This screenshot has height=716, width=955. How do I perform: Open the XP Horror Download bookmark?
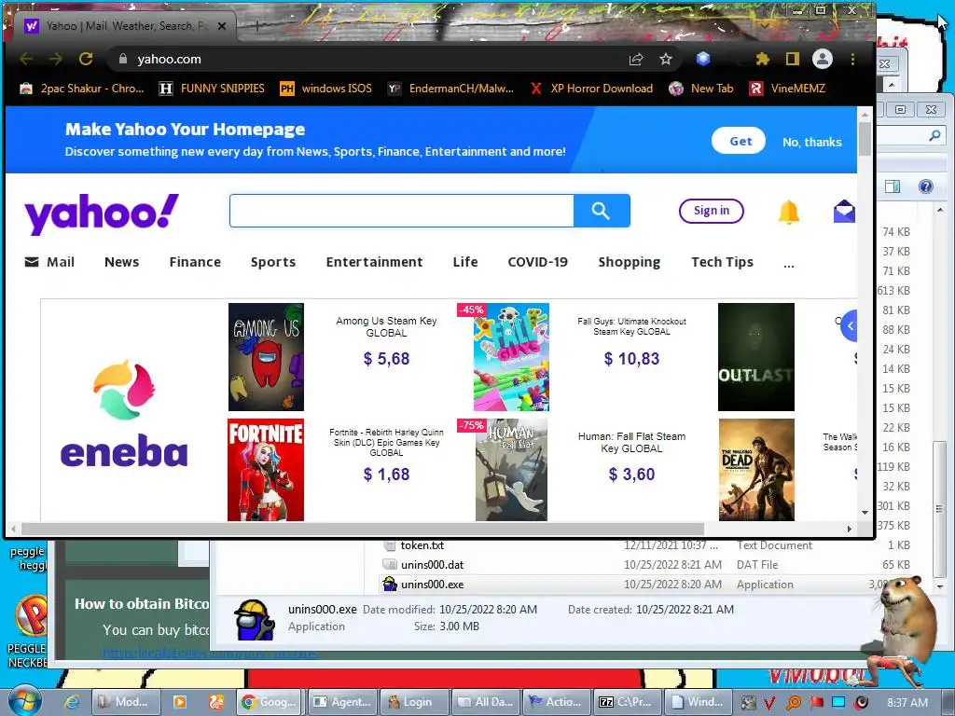(x=590, y=89)
